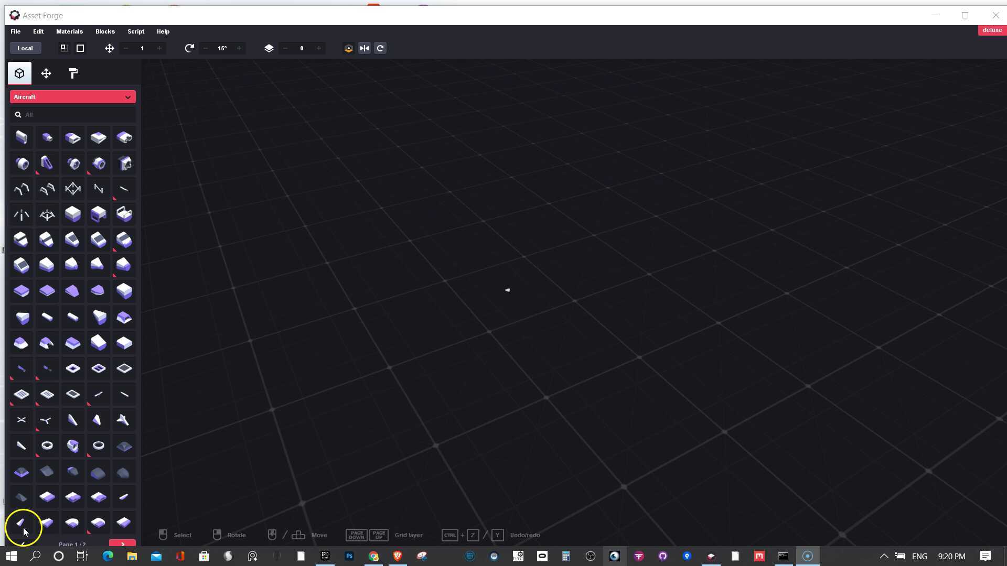Decrease the grid layer with the minus stepper
This screenshot has width=1007, height=566.
pos(285,48)
